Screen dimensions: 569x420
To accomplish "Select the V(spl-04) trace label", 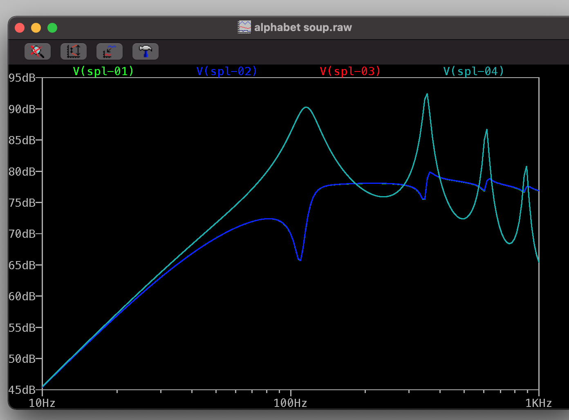I will (x=474, y=71).
